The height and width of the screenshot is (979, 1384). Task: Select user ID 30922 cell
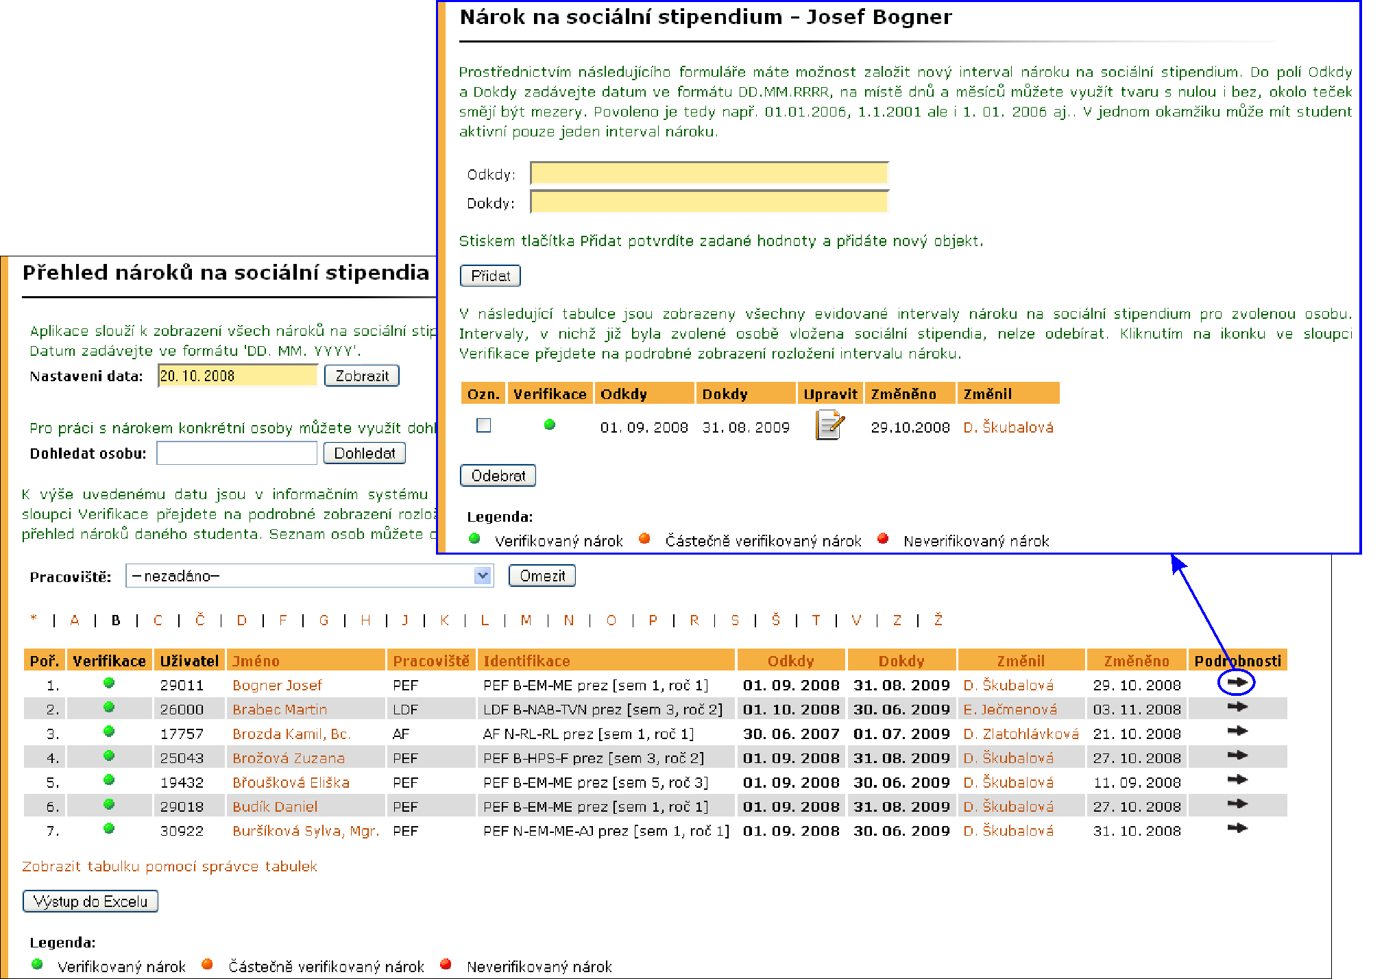(x=182, y=831)
